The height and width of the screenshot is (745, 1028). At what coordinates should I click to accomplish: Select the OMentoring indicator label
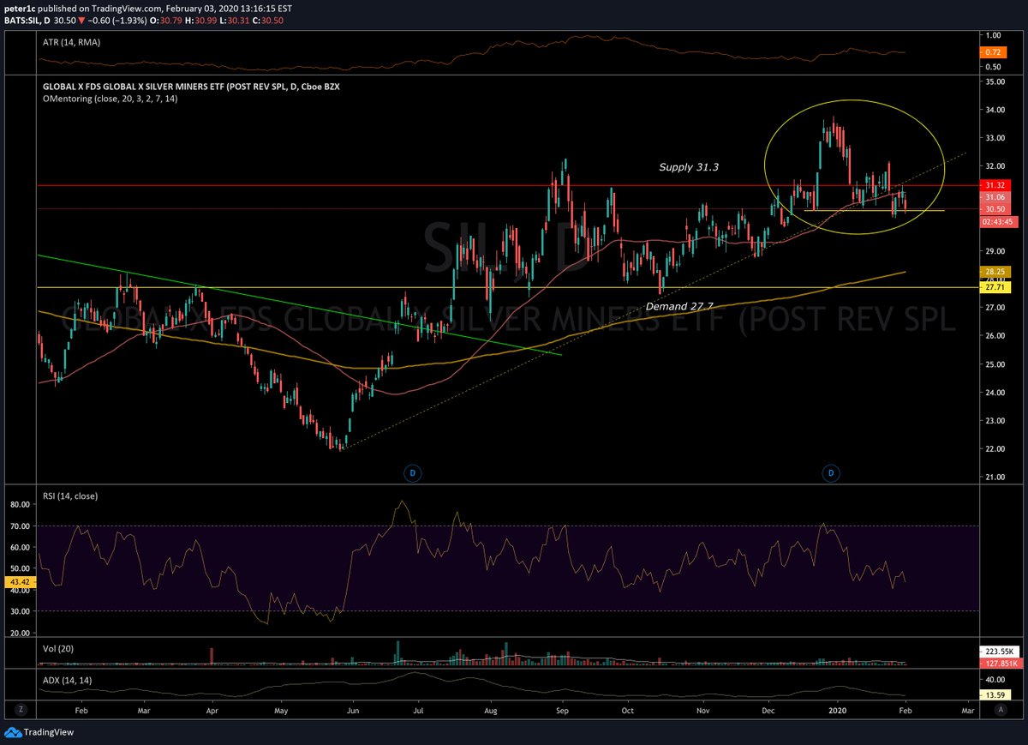coord(109,99)
